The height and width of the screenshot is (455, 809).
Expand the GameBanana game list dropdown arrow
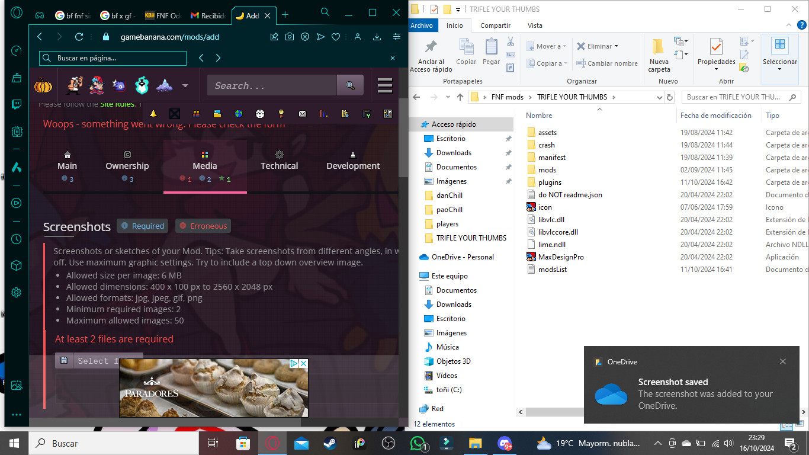tap(185, 86)
